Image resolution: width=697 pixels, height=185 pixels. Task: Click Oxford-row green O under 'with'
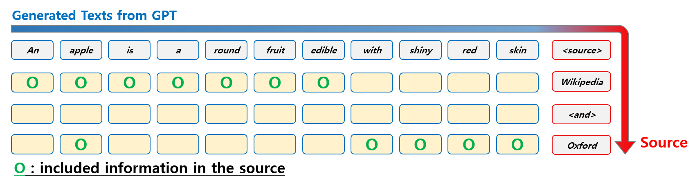[x=372, y=145]
